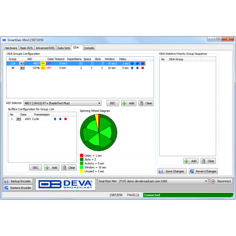Move group 3B row up
Image resolution: width=236 pixels, height=236 pixels.
click(x=132, y=68)
